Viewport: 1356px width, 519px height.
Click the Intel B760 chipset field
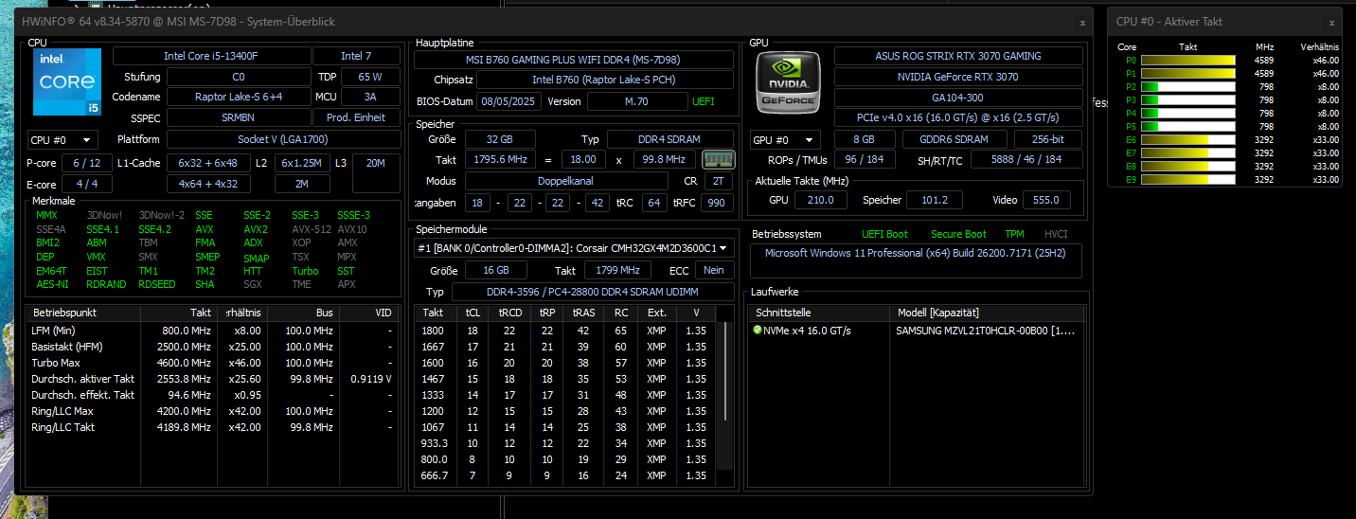click(605, 81)
